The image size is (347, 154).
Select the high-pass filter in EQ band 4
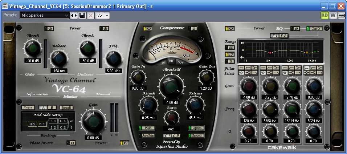pos(313,68)
